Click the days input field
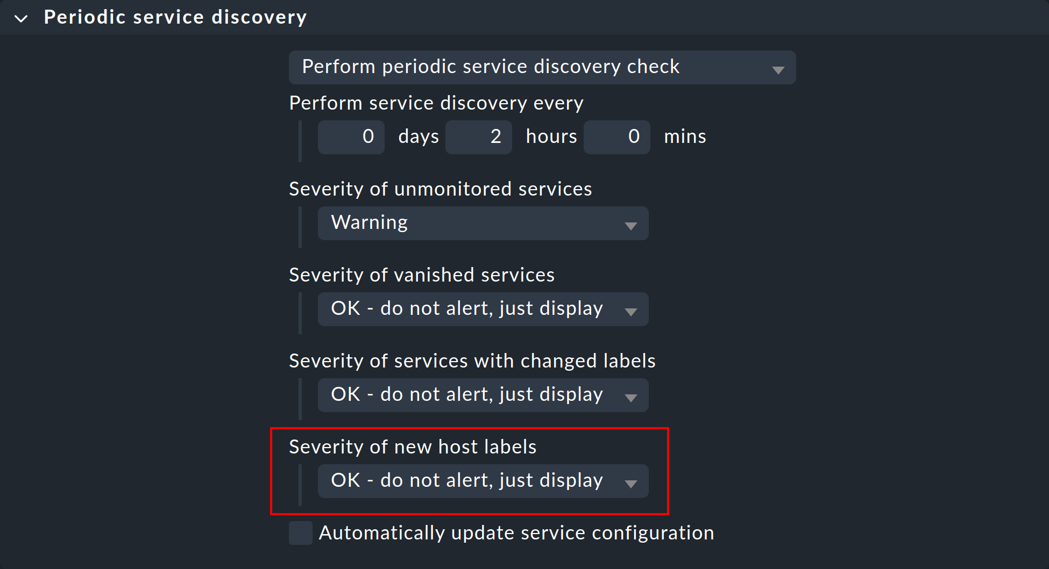This screenshot has height=569, width=1049. (351, 136)
